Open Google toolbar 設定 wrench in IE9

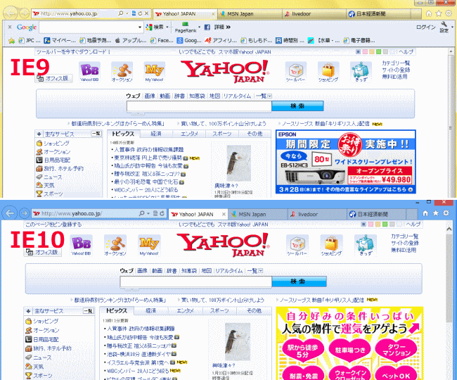pos(444,27)
